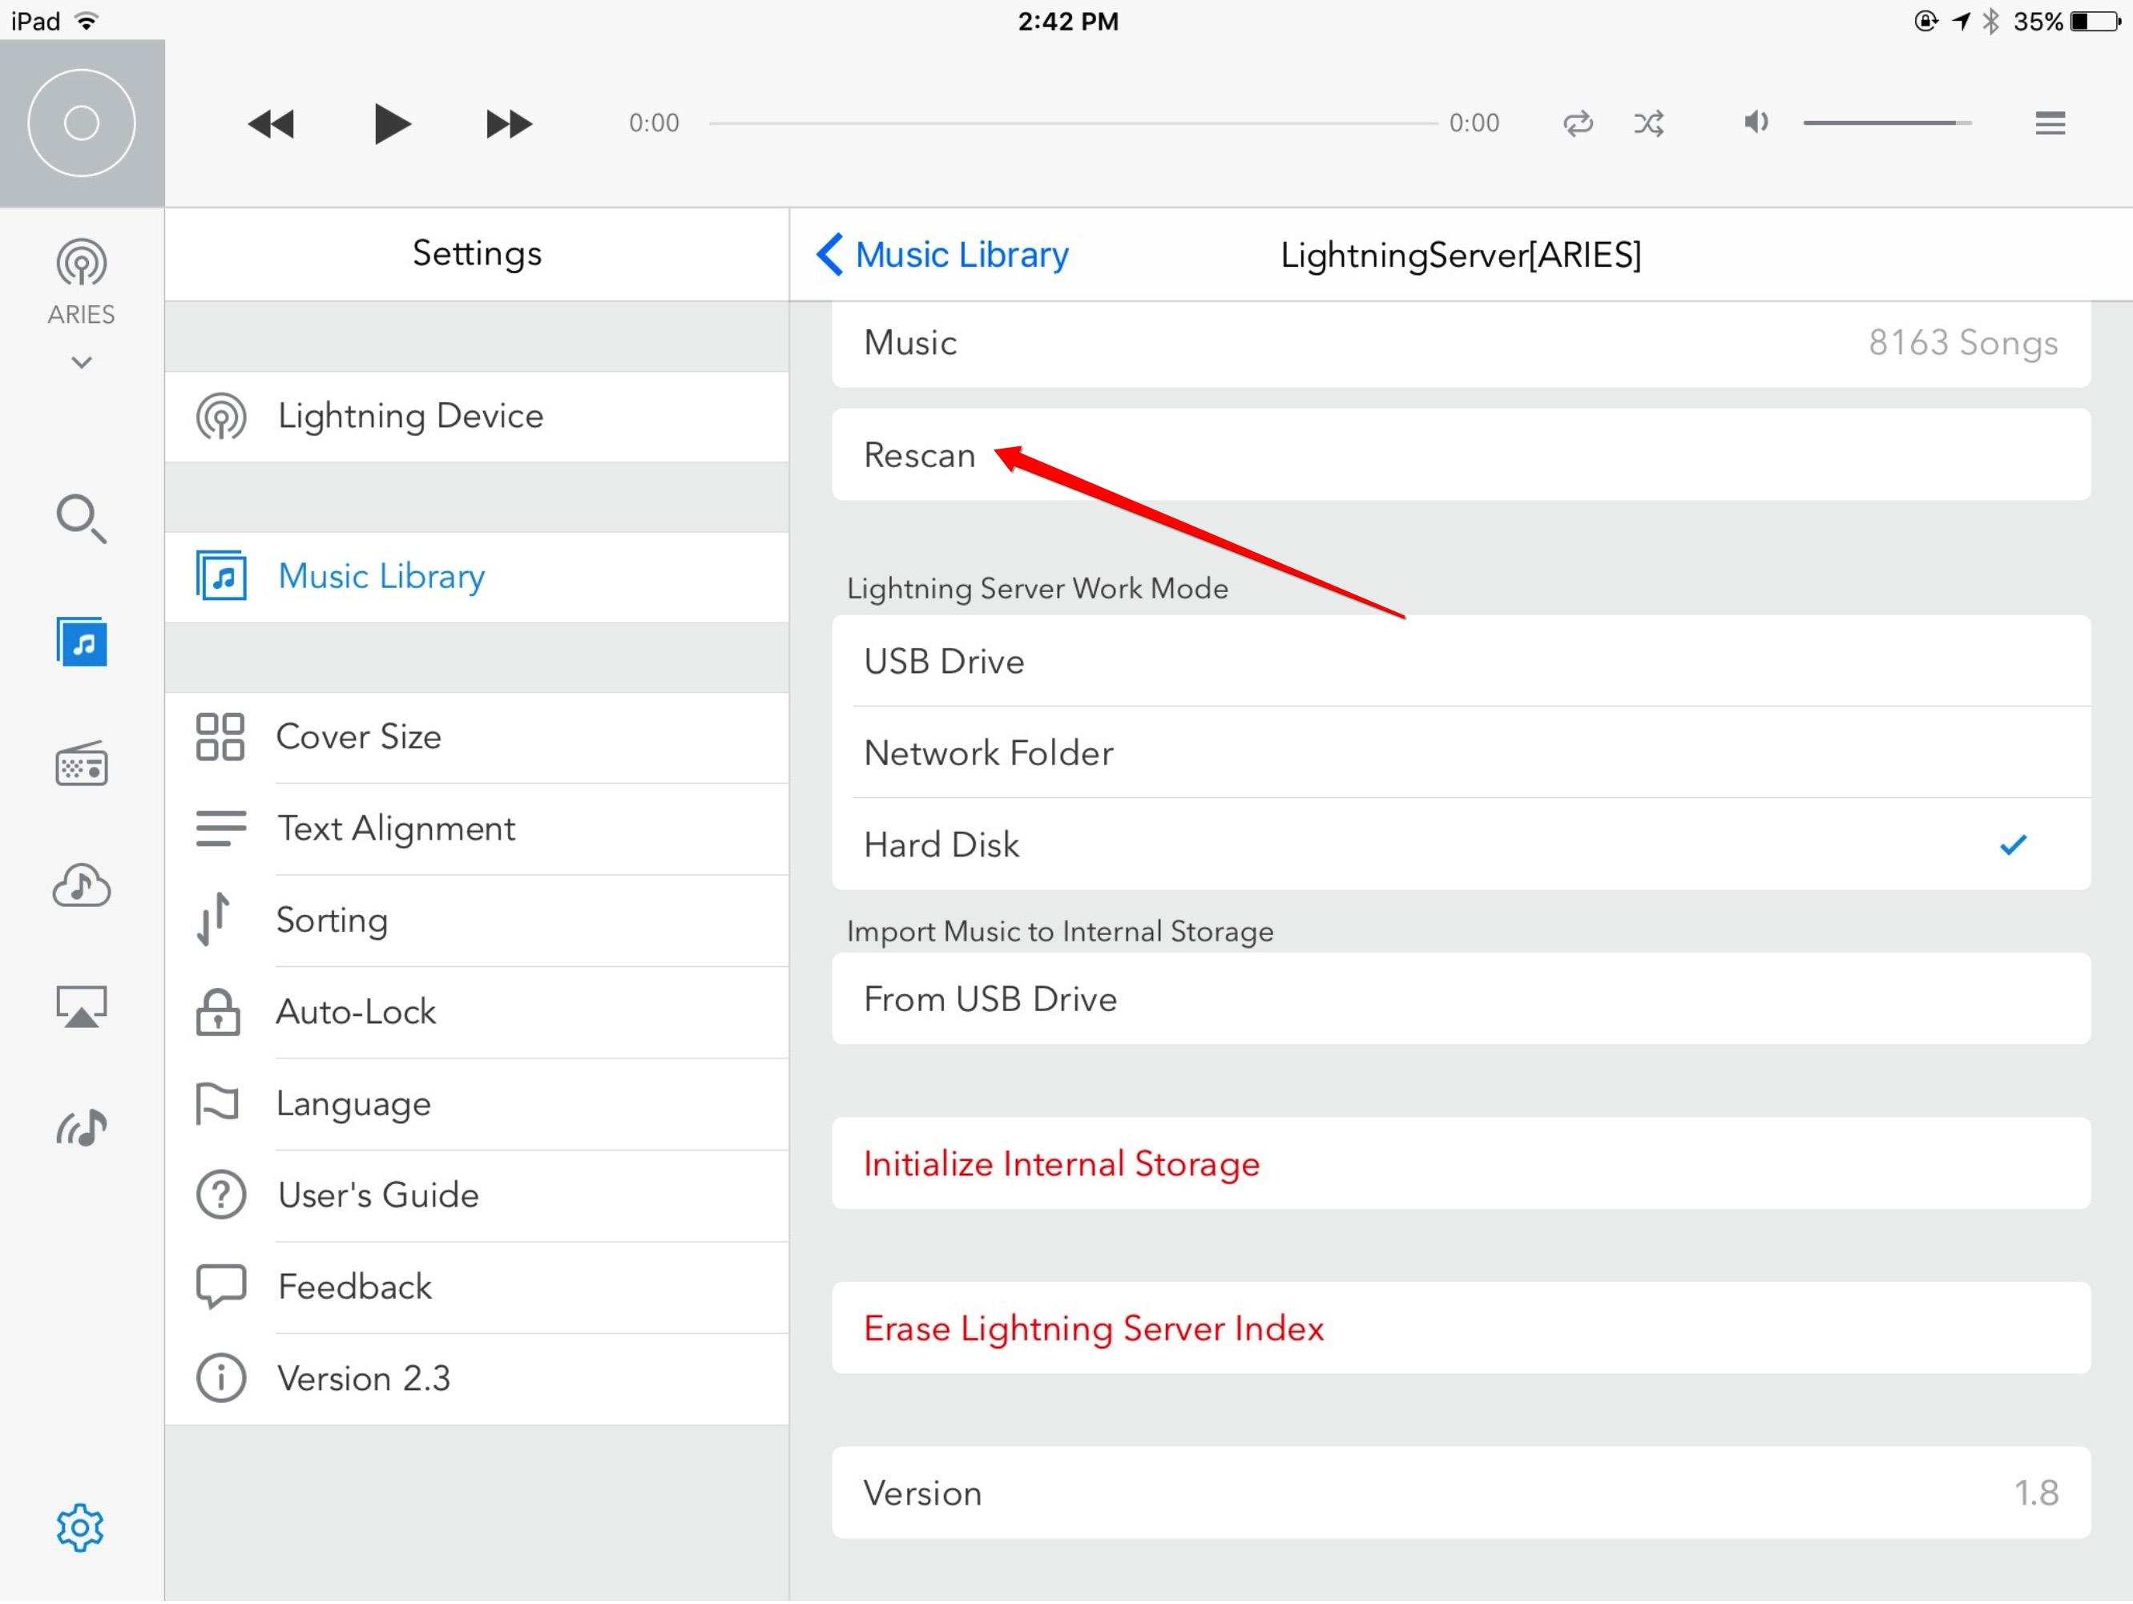The image size is (2133, 1604).
Task: Expand the ARIES device chevron
Action: pyautogui.click(x=81, y=364)
